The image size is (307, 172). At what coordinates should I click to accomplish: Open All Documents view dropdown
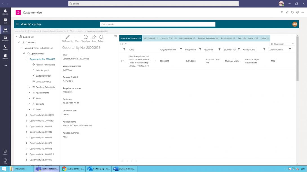click(282, 44)
